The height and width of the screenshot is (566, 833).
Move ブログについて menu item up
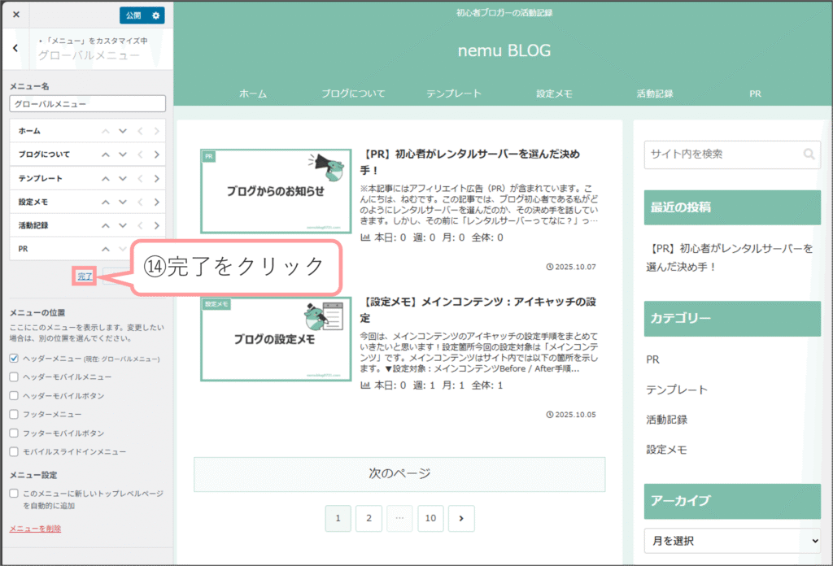pyautogui.click(x=106, y=155)
